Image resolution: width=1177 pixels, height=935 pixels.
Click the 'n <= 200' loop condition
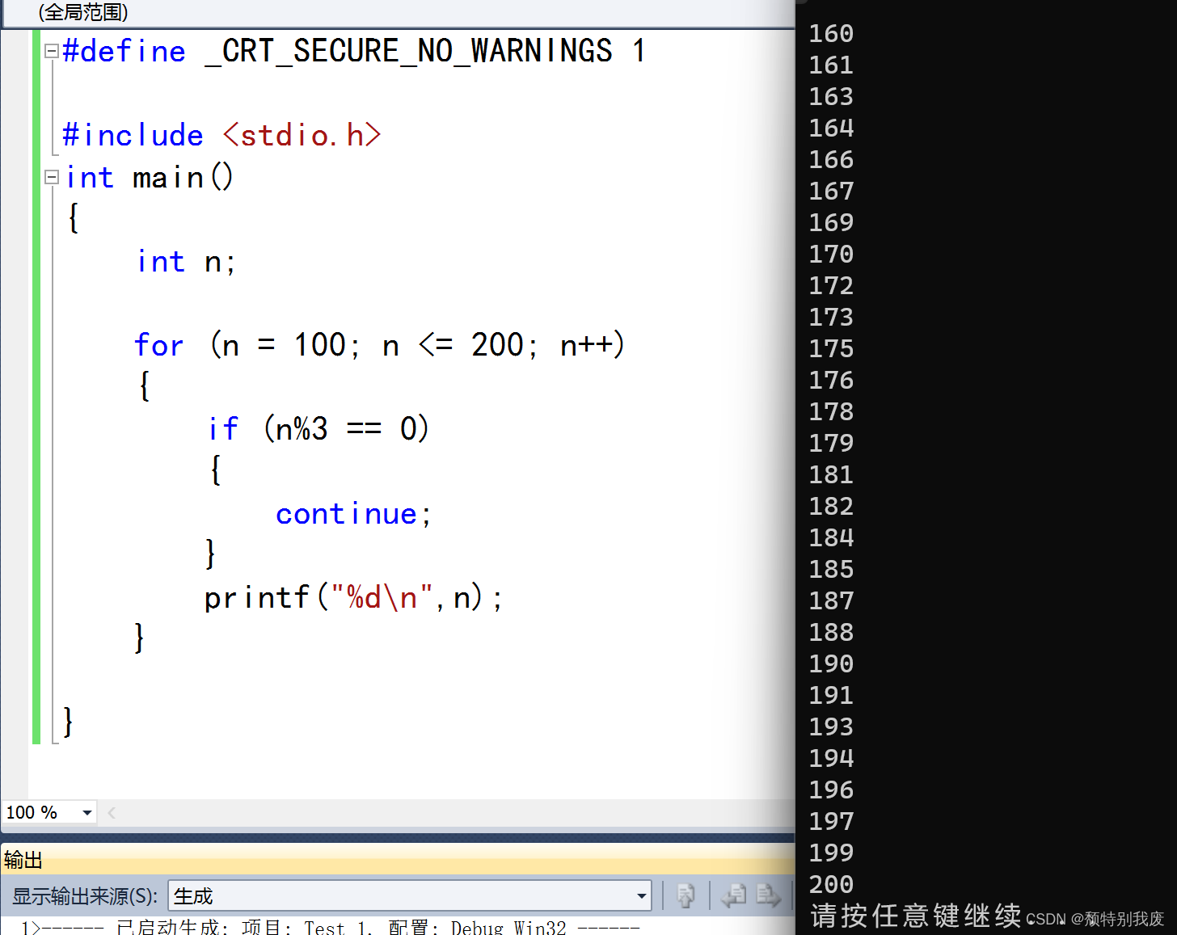tap(454, 345)
